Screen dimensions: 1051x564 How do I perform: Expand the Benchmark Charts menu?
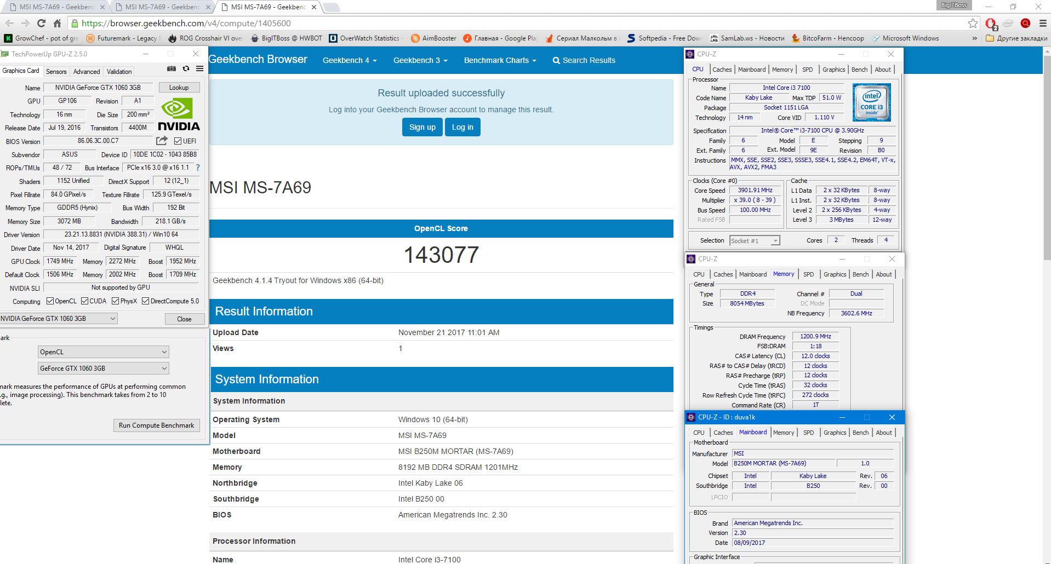[500, 60]
